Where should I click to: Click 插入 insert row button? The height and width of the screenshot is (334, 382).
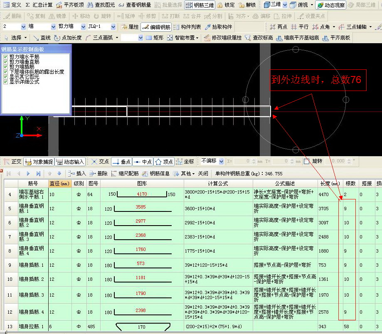(x=77, y=174)
